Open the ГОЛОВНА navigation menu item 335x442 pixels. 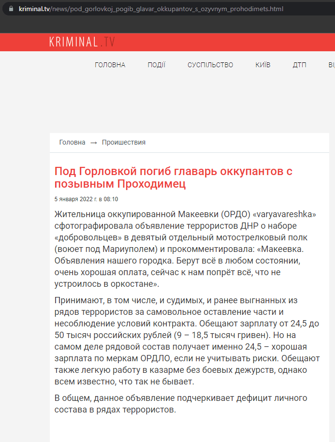click(x=110, y=65)
